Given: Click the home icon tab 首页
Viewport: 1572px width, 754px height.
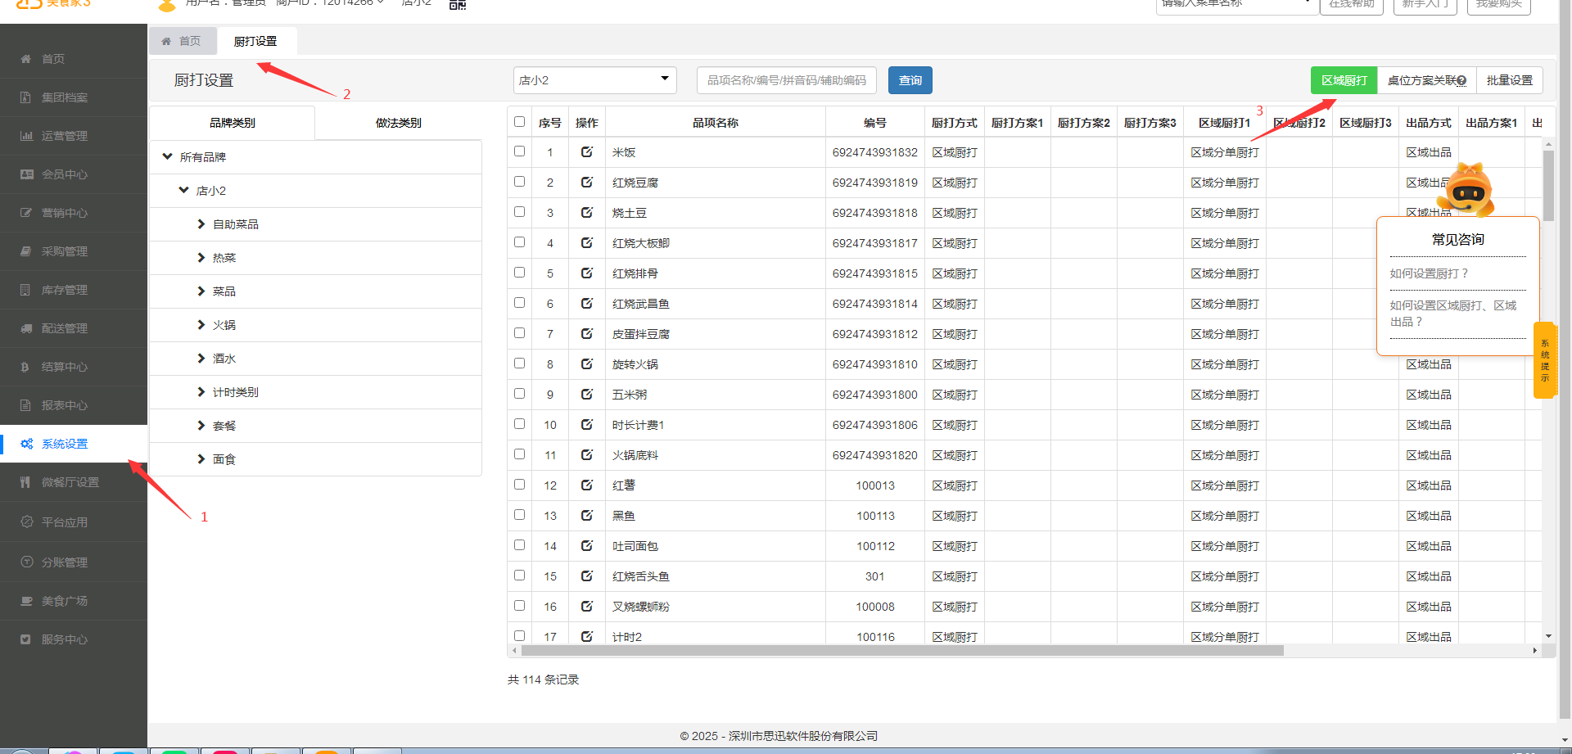Looking at the screenshot, I should [x=182, y=41].
